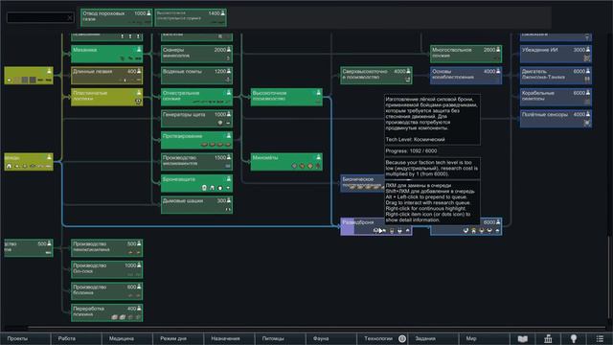Select the Протезирование research node
This screenshot has height=345, width=613.
[196, 141]
